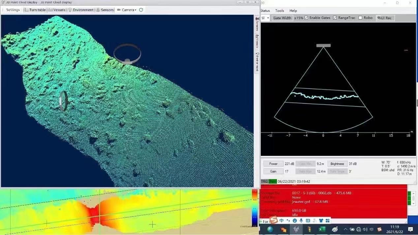Image resolution: width=418 pixels, height=235 pixels.
Task: Click microphone icon in Sogou input bar
Action: [301, 221]
